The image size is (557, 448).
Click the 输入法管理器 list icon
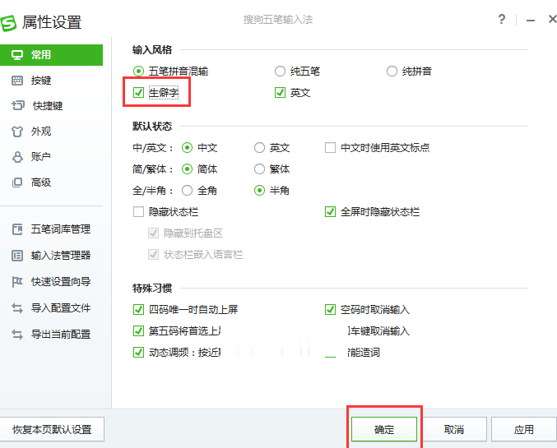coord(17,256)
